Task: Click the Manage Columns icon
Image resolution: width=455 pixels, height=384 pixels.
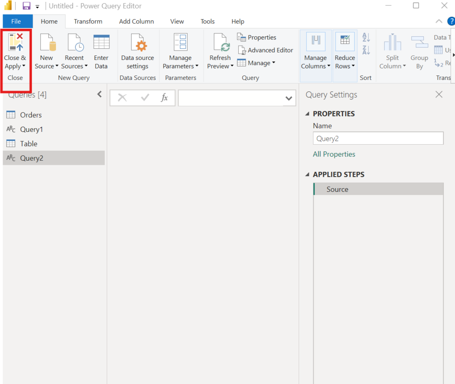Action: 316,41
